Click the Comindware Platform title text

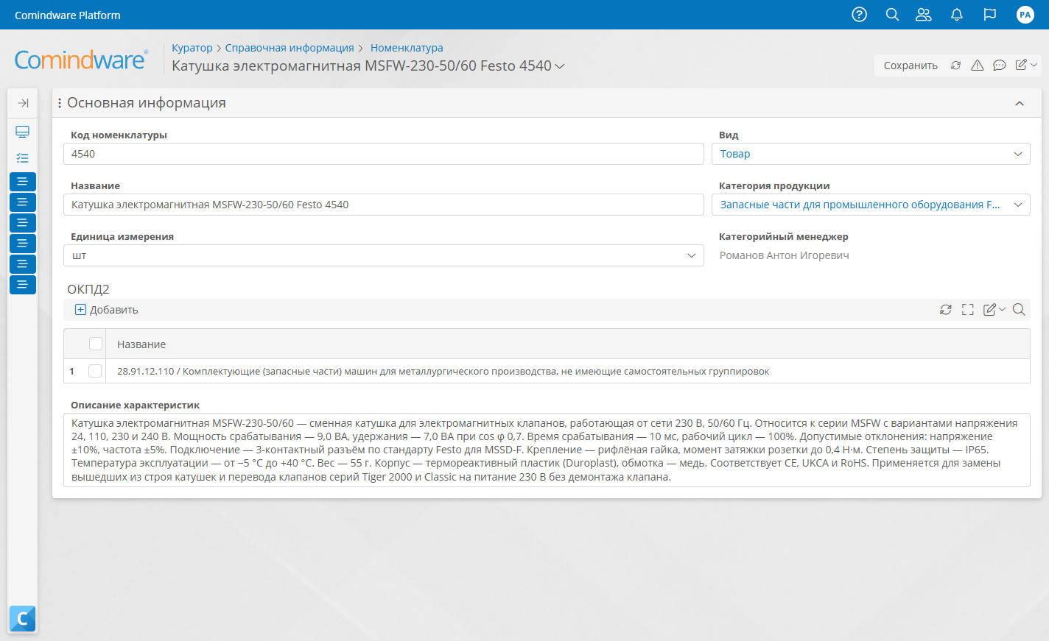(x=68, y=15)
